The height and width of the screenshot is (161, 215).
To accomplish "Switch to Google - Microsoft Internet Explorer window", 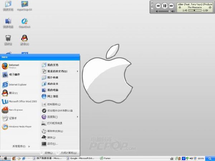I will point(81,158).
